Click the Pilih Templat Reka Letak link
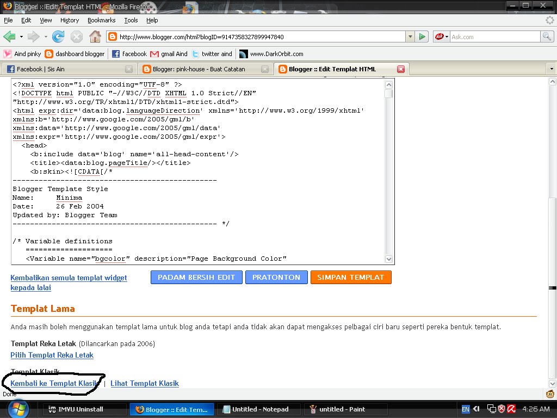The width and height of the screenshot is (557, 418). pyautogui.click(x=52, y=355)
